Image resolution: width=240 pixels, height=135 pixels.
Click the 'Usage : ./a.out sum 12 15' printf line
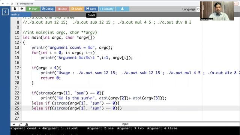point(140,73)
